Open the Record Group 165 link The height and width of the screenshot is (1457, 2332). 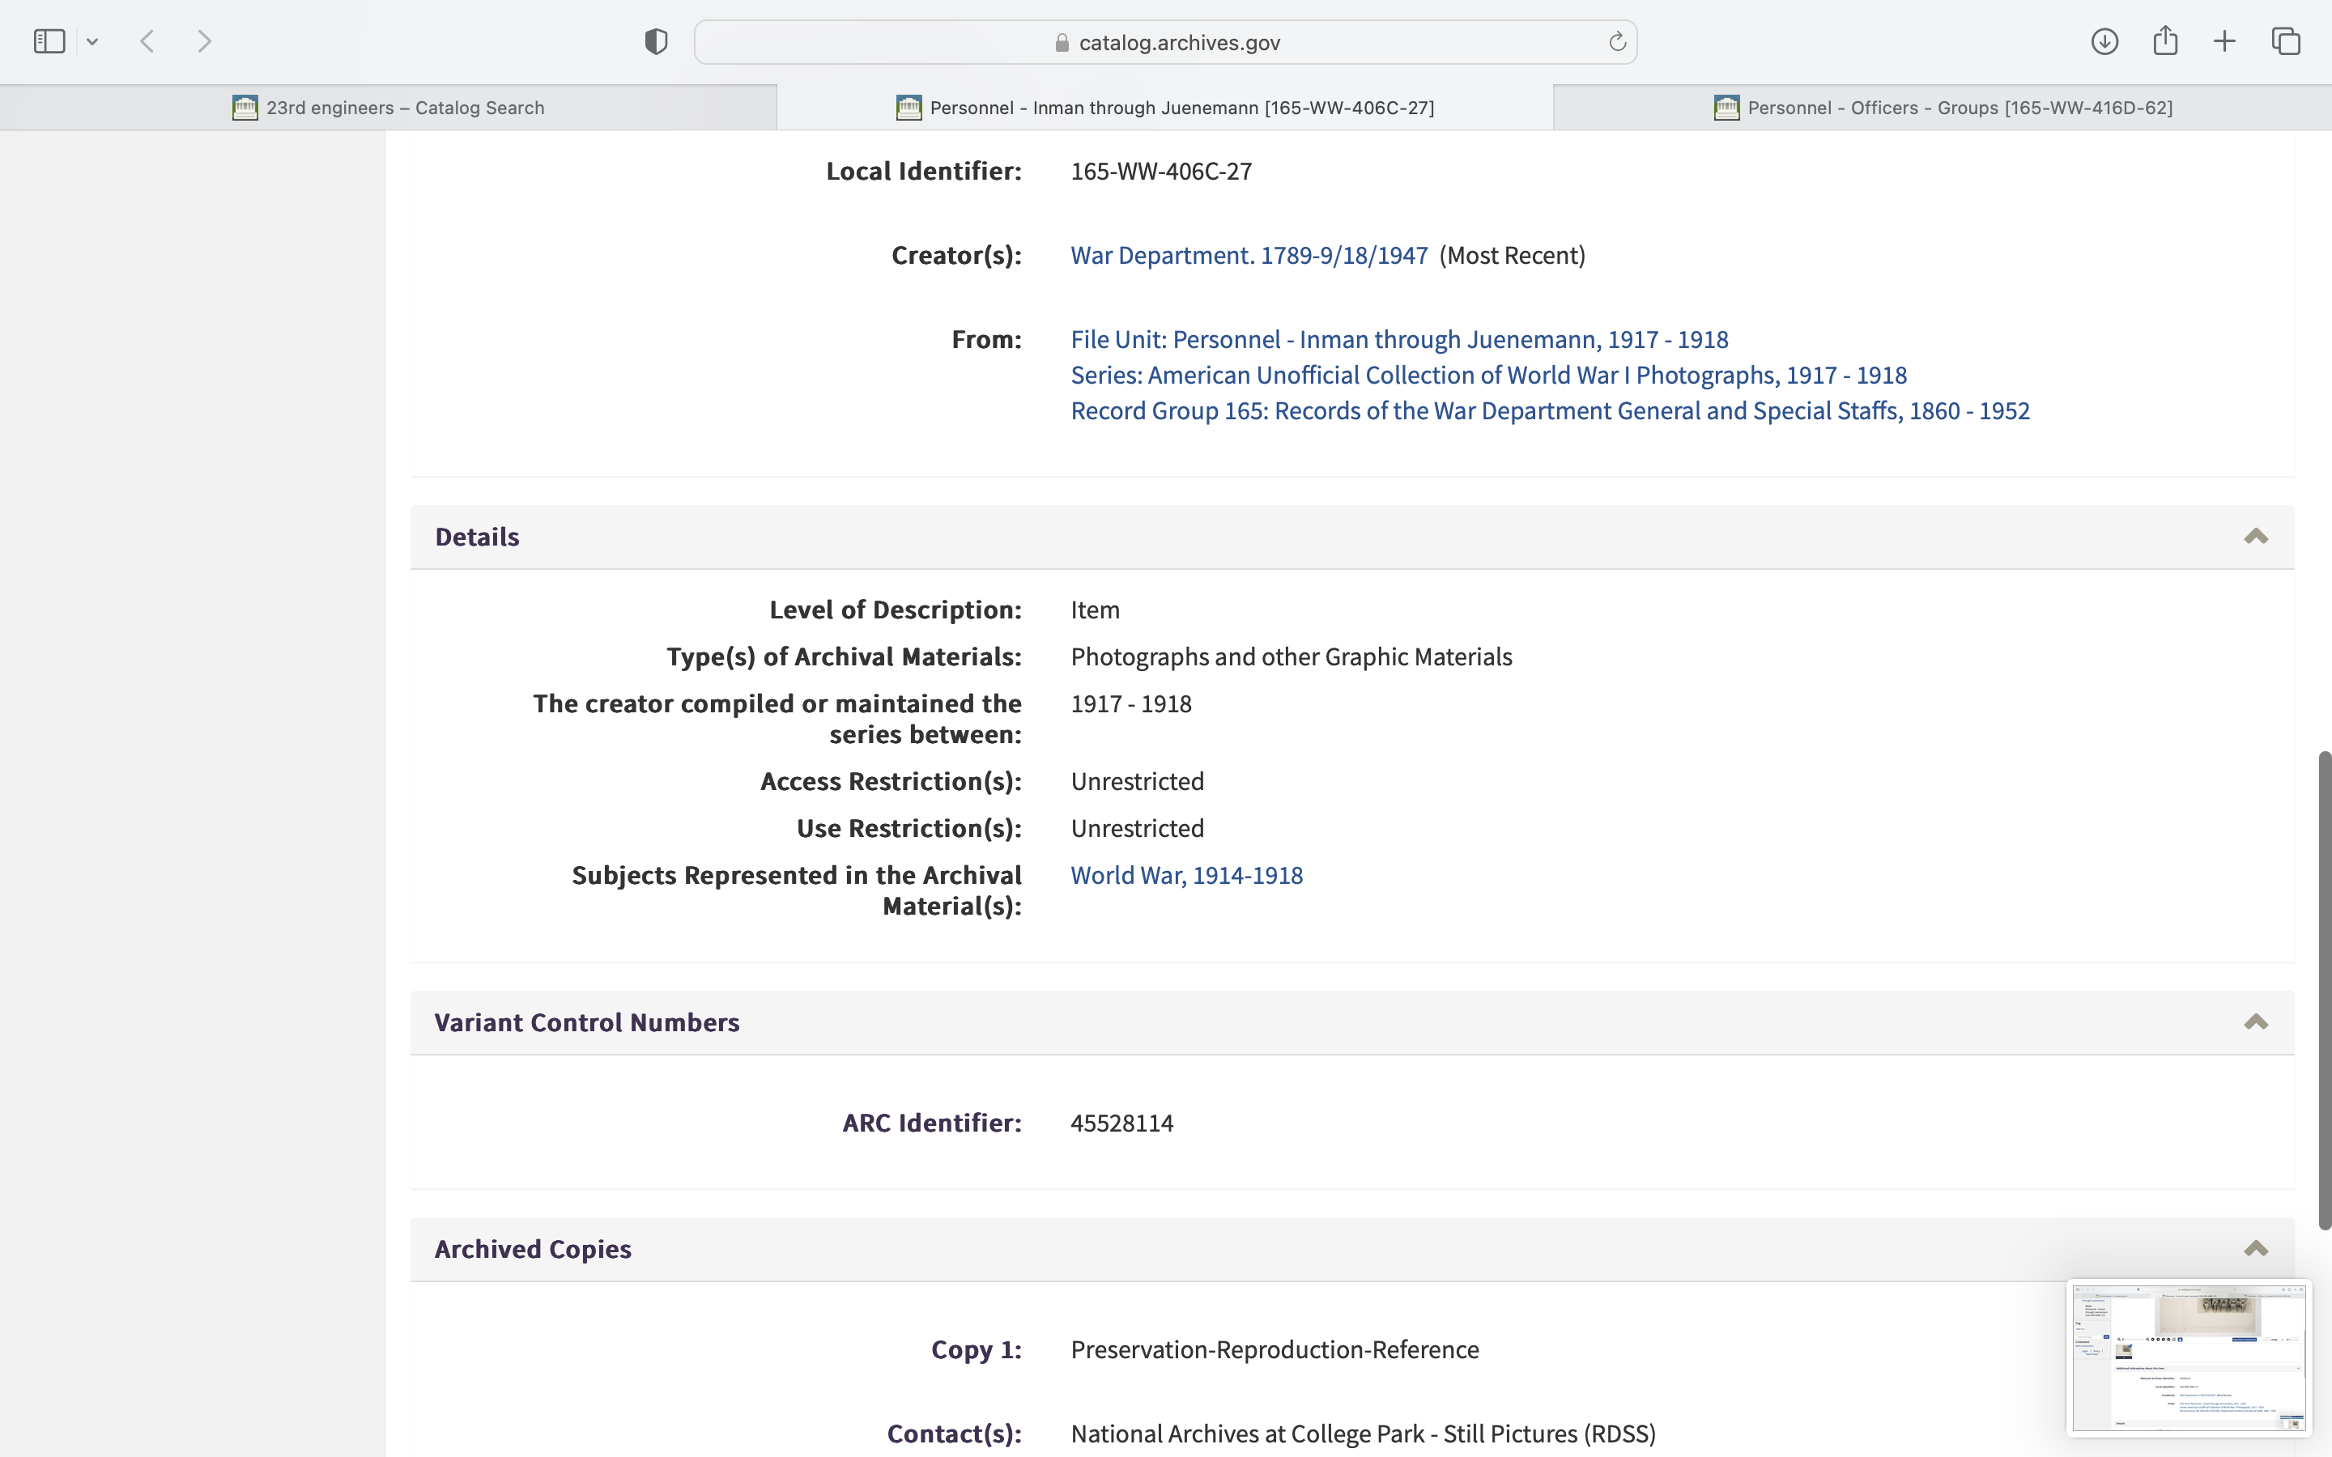1550,410
